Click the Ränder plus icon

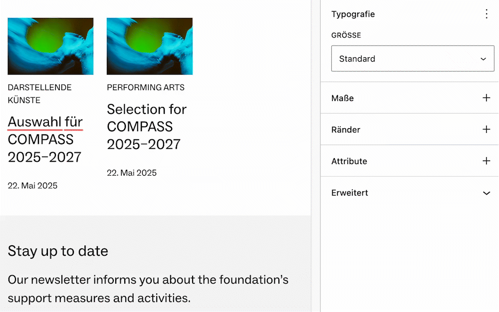487,129
